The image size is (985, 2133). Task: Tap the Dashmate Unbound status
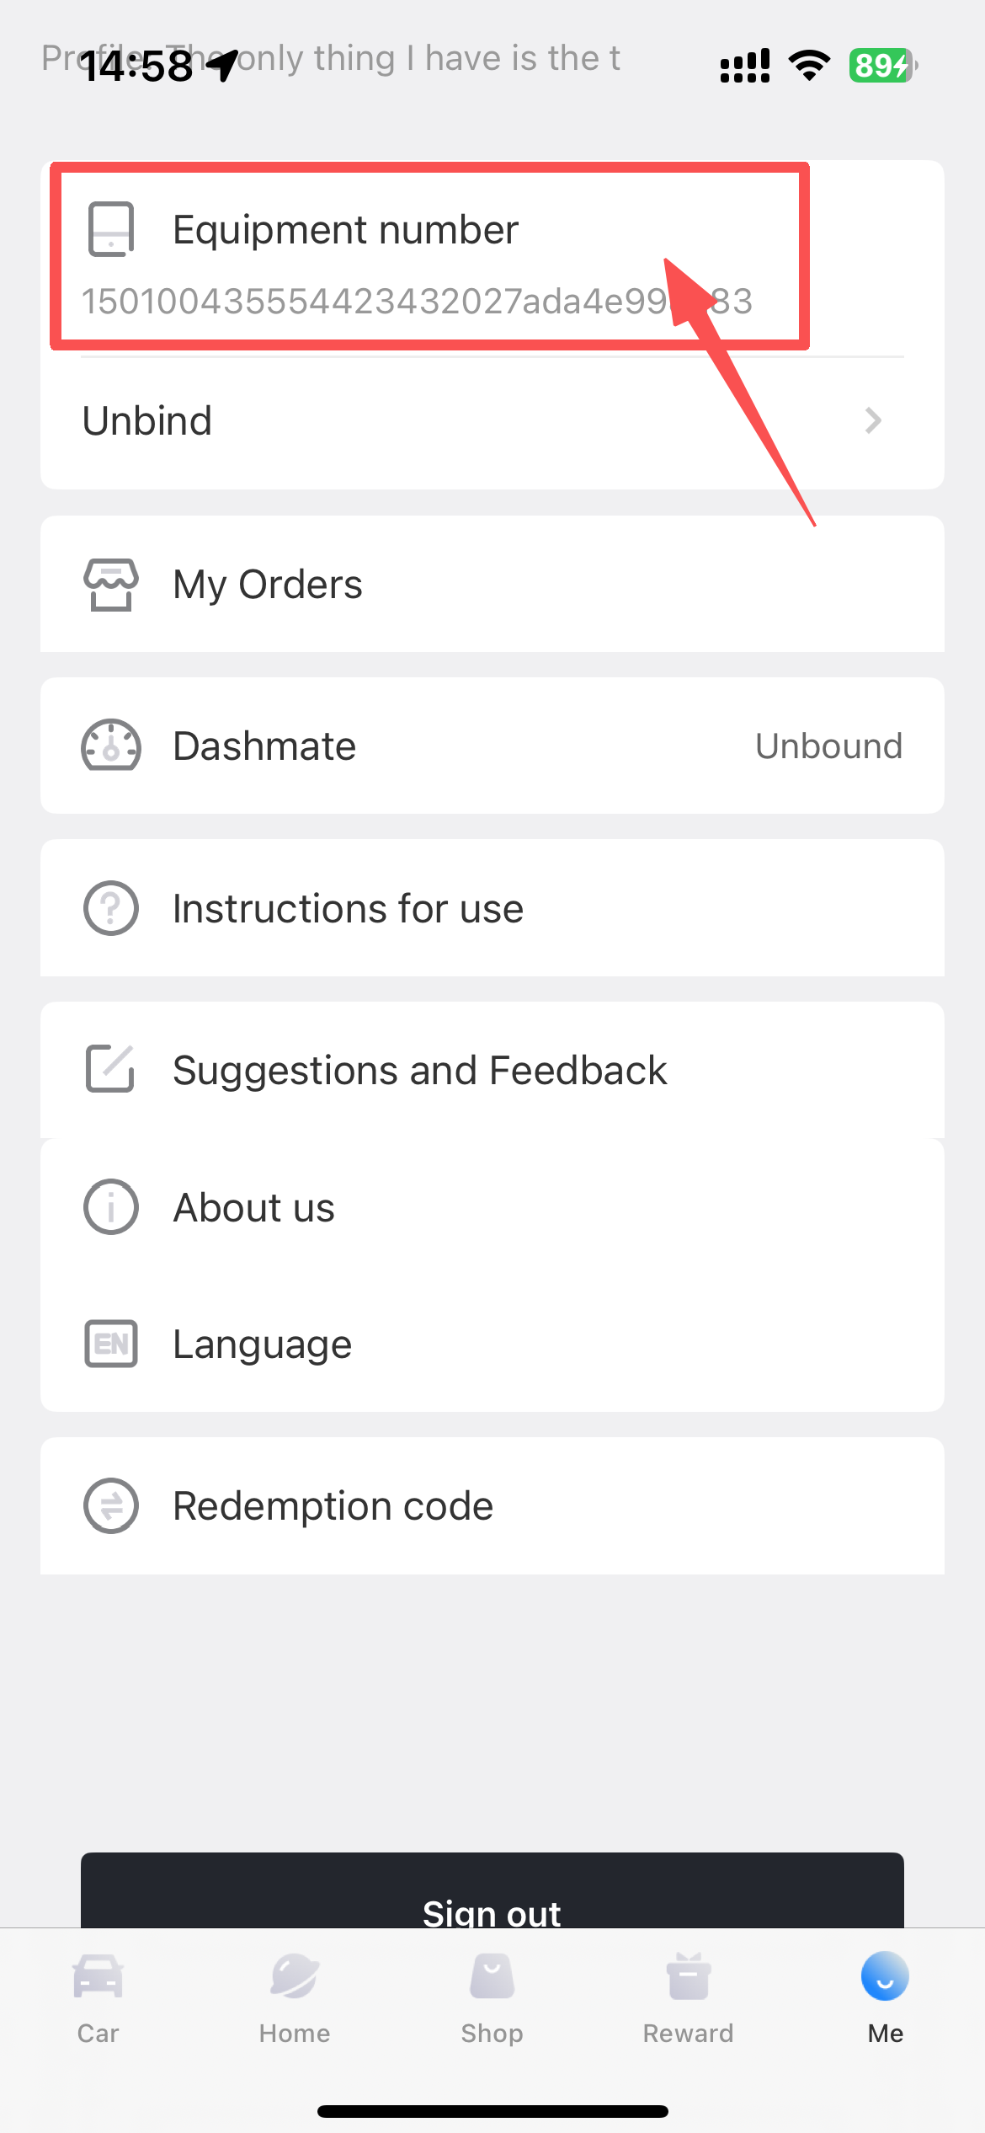[x=828, y=746]
